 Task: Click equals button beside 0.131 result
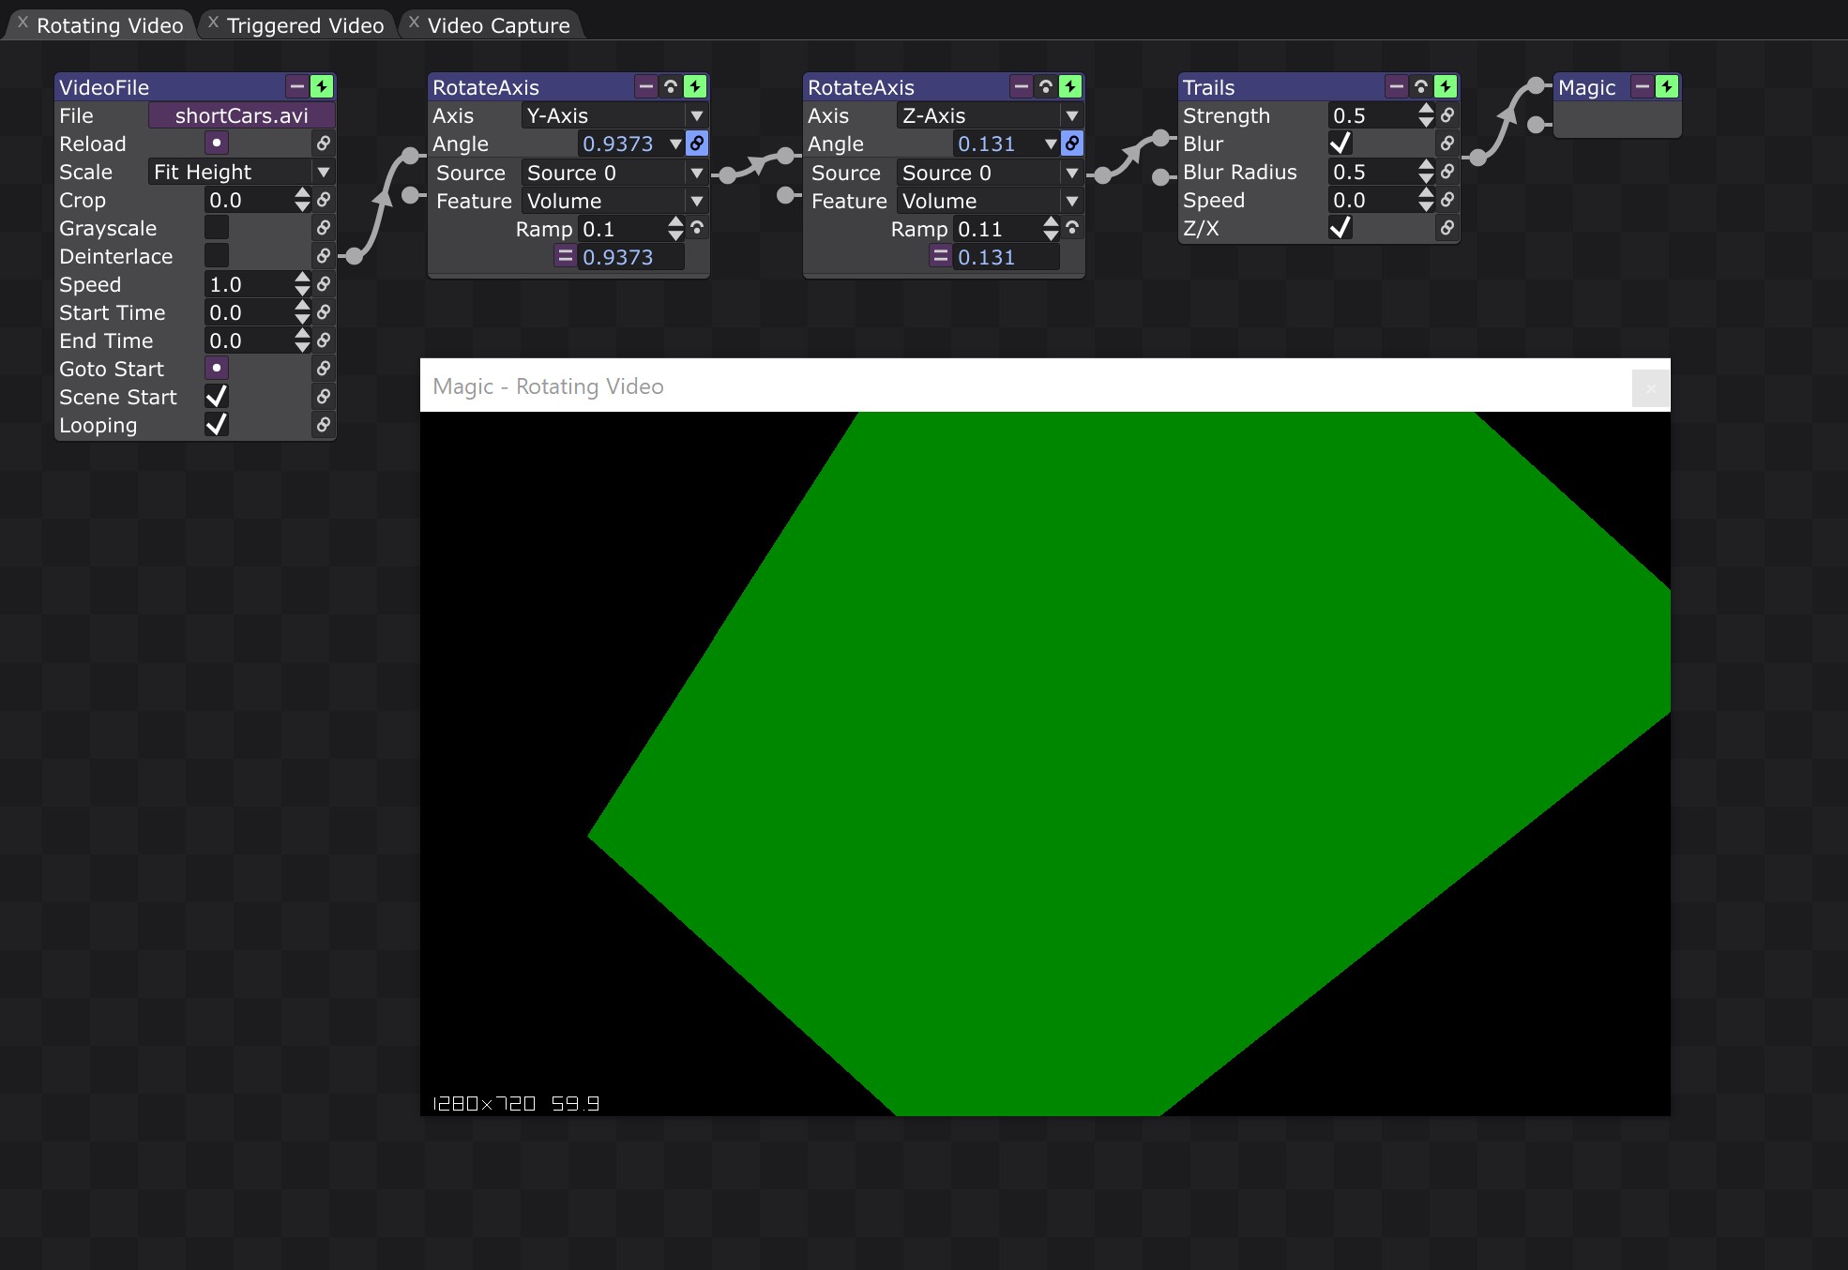click(940, 256)
